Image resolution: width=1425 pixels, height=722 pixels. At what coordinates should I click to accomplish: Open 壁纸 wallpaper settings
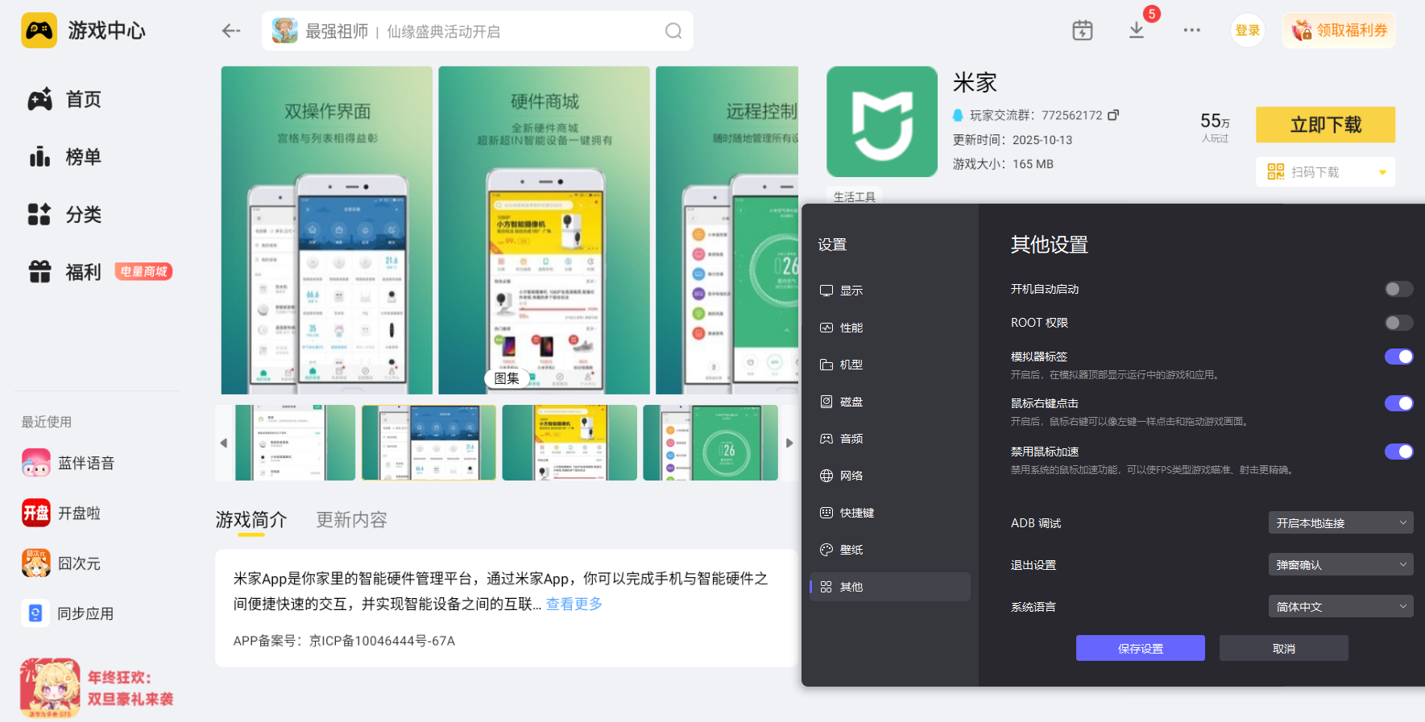[x=889, y=550]
